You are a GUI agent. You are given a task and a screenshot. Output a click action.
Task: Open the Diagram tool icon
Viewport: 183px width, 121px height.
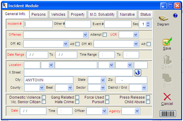coord(163,18)
